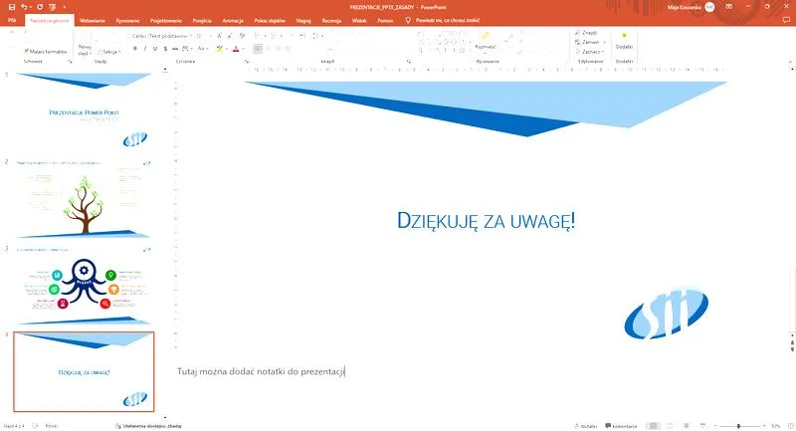Clear all formatting with the eraser icon

coord(242,36)
